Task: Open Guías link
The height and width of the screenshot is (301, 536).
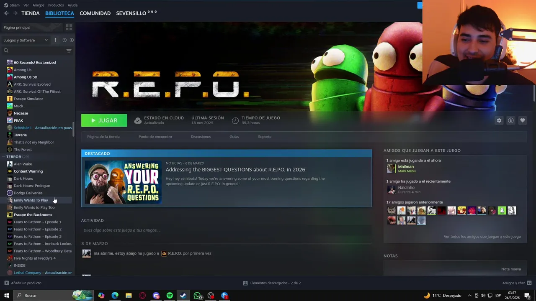Action: (x=234, y=137)
